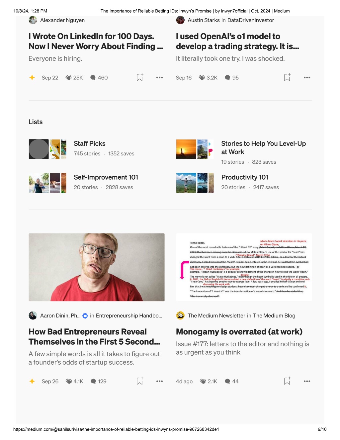The width and height of the screenshot is (340, 440).
Task: Show more options for Monogamy article
Action: [x=307, y=381]
